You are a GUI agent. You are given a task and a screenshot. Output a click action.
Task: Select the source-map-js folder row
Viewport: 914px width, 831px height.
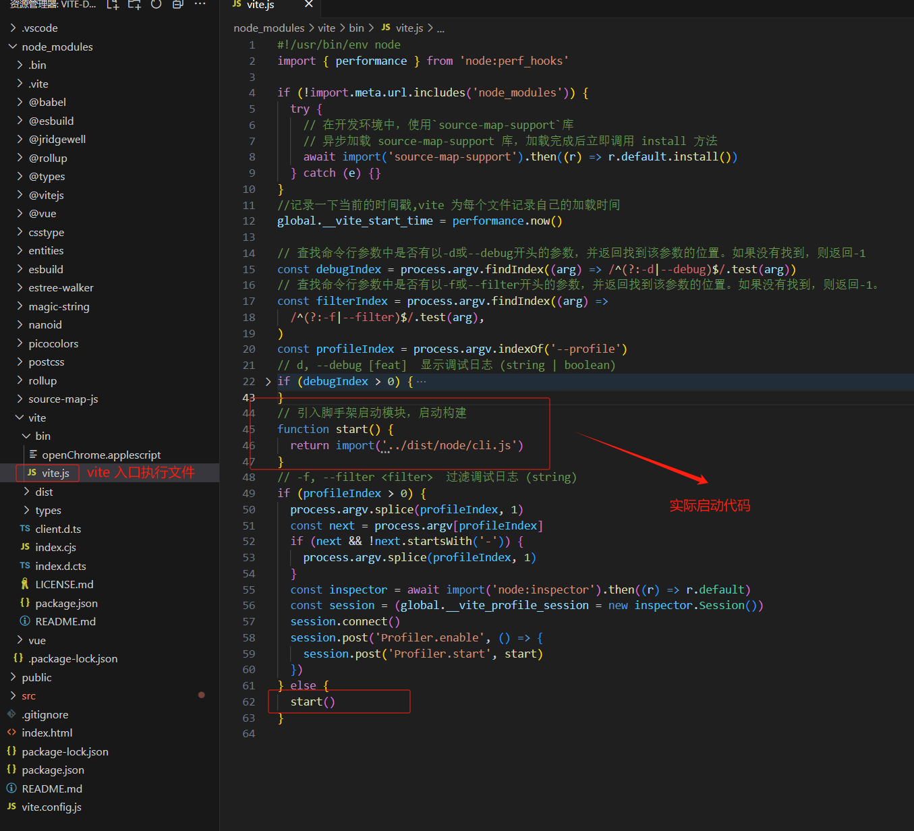(x=109, y=399)
